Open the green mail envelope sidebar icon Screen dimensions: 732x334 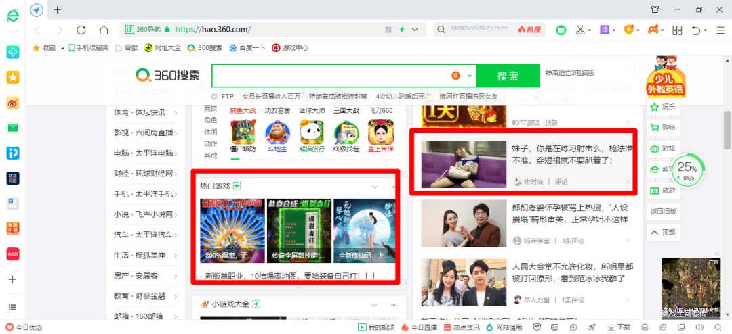(13, 128)
